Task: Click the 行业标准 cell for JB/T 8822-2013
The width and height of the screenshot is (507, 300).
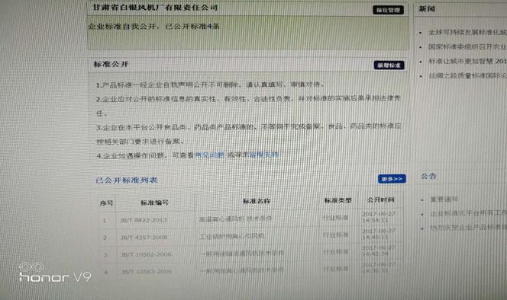Action: pos(336,218)
